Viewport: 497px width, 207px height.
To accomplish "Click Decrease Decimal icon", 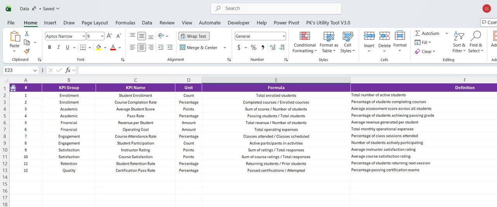I will coord(282,47).
